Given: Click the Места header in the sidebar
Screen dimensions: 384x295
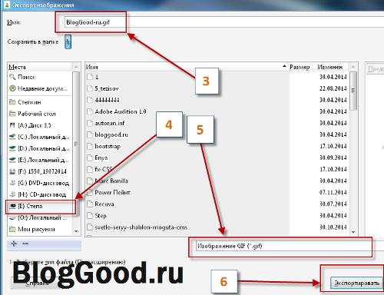Looking at the screenshot, I should coord(40,67).
